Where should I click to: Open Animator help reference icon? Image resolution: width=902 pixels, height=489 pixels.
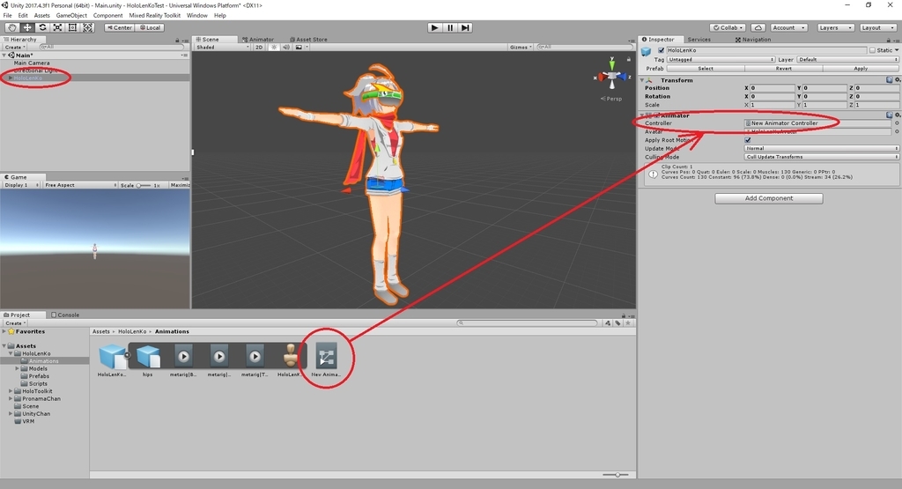(890, 115)
